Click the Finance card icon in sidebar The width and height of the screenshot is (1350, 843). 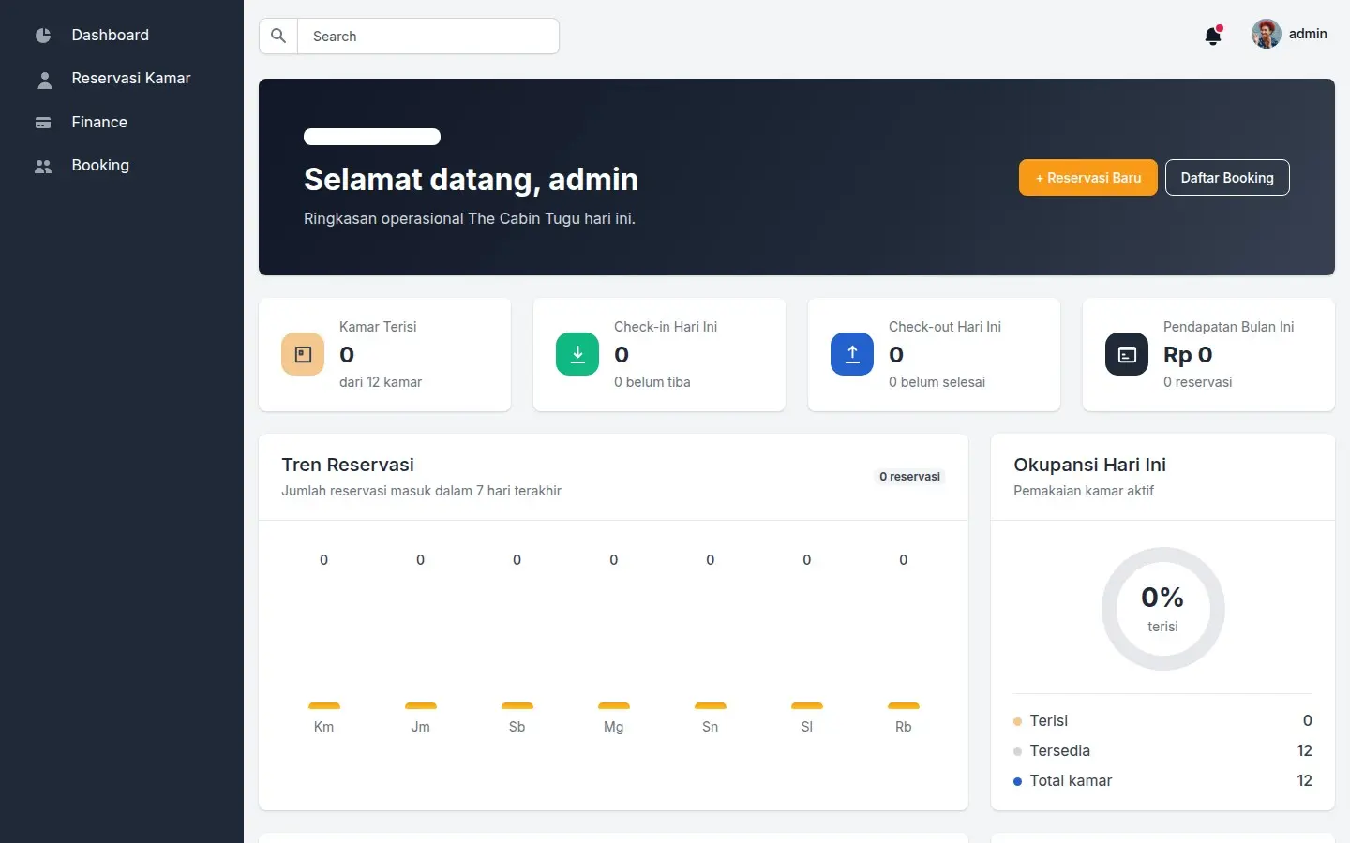tap(43, 123)
